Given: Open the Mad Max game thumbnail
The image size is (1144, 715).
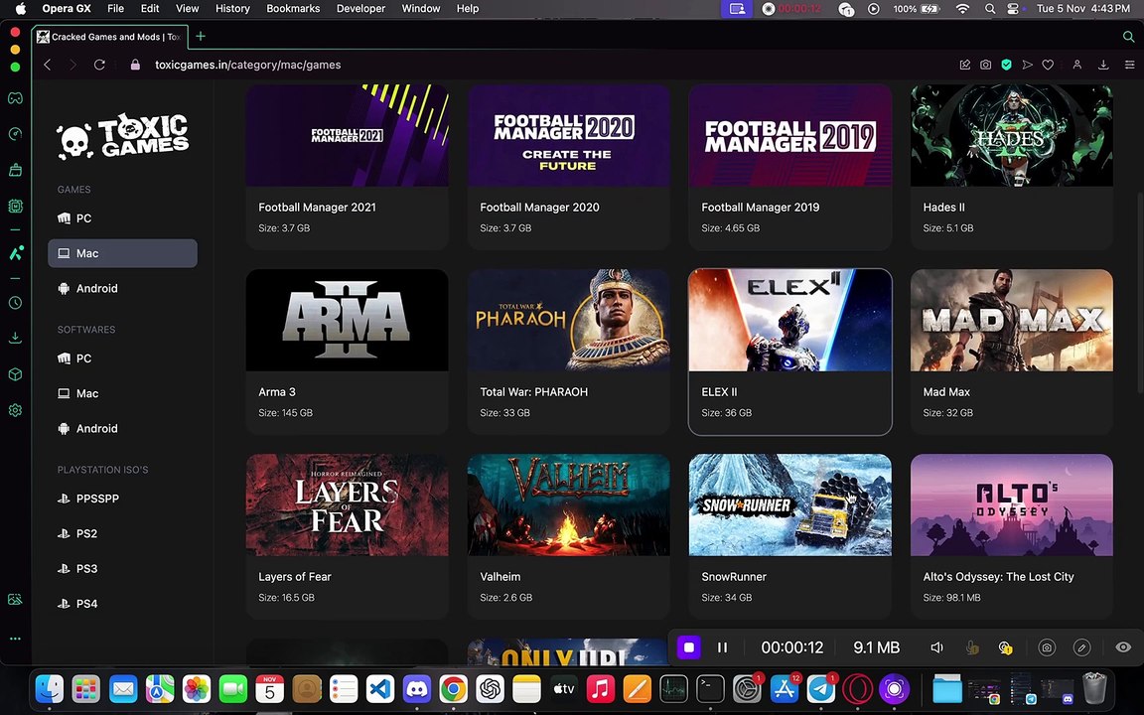Looking at the screenshot, I should tap(1012, 320).
